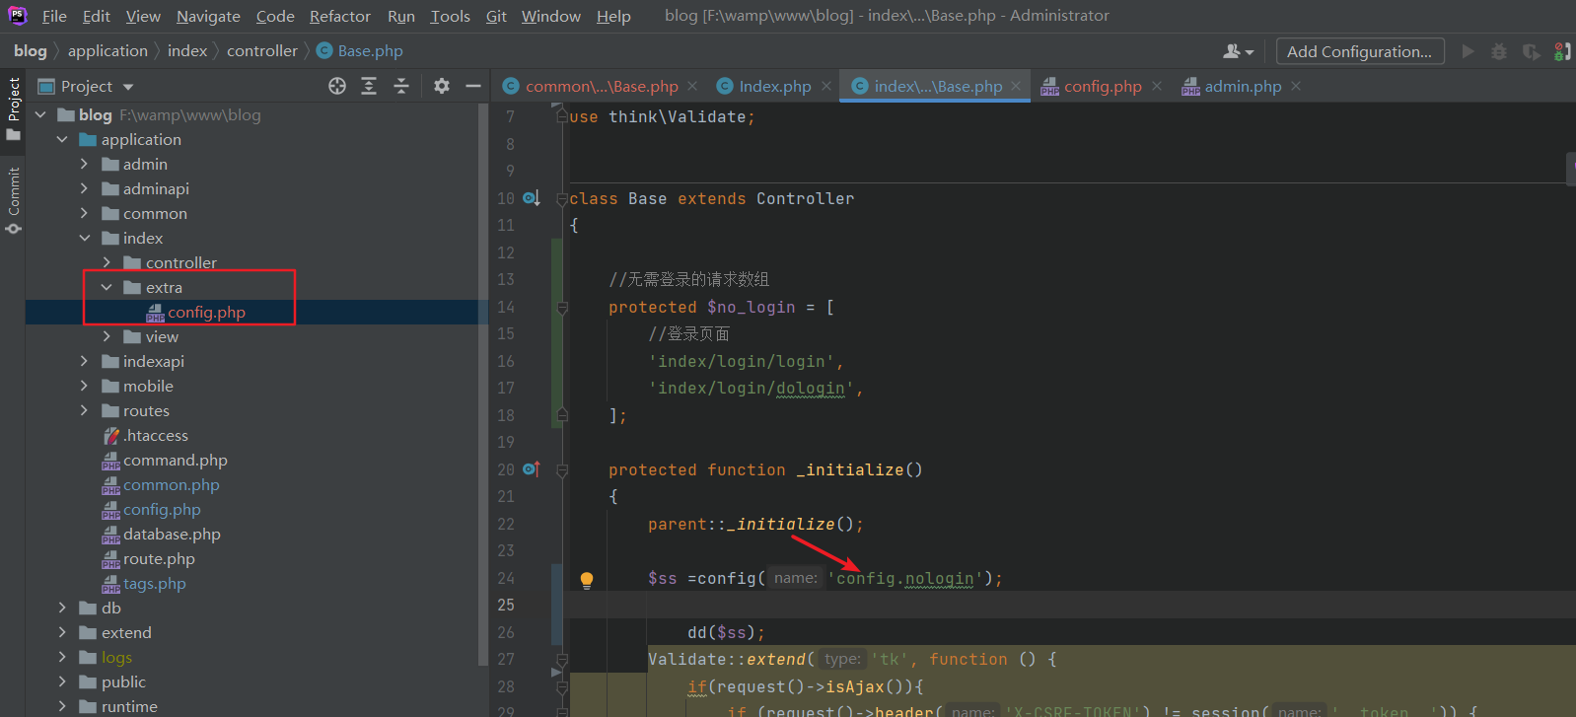Fold the class Base block at line 10
Screen dimensions: 1576x717
point(562,198)
